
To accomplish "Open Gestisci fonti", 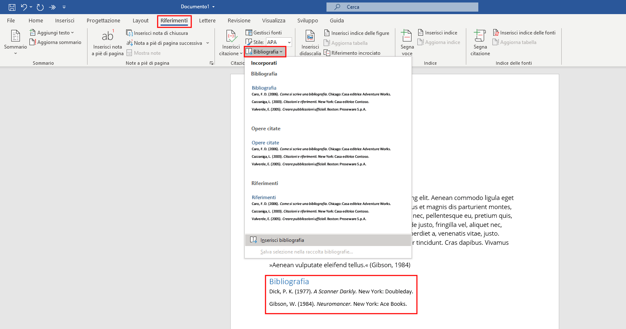I will (x=263, y=33).
